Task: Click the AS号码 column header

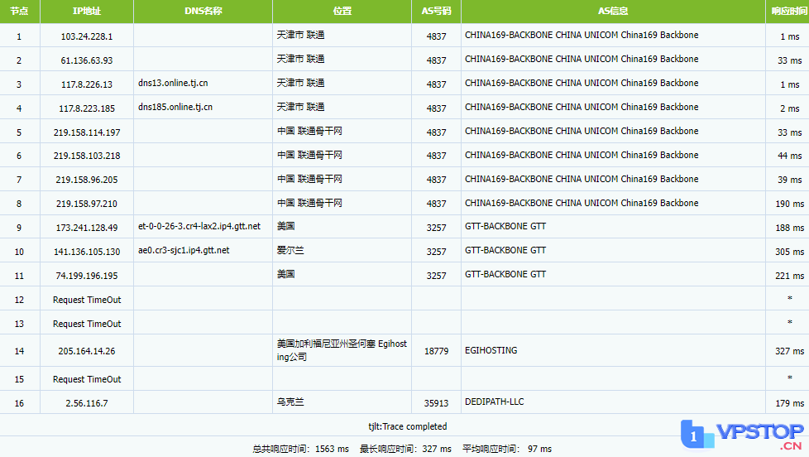Action: coord(437,11)
